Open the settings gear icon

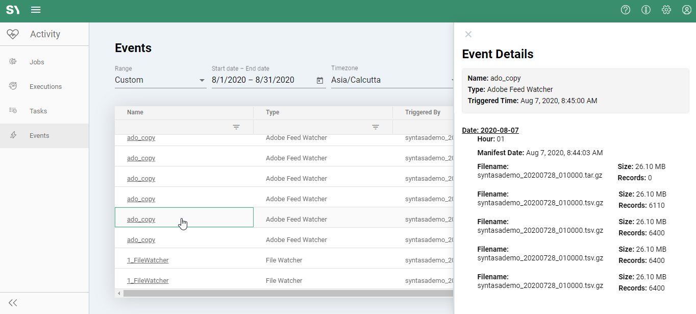point(666,10)
